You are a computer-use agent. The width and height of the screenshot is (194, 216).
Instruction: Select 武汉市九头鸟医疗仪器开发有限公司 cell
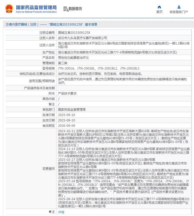tap(82, 38)
